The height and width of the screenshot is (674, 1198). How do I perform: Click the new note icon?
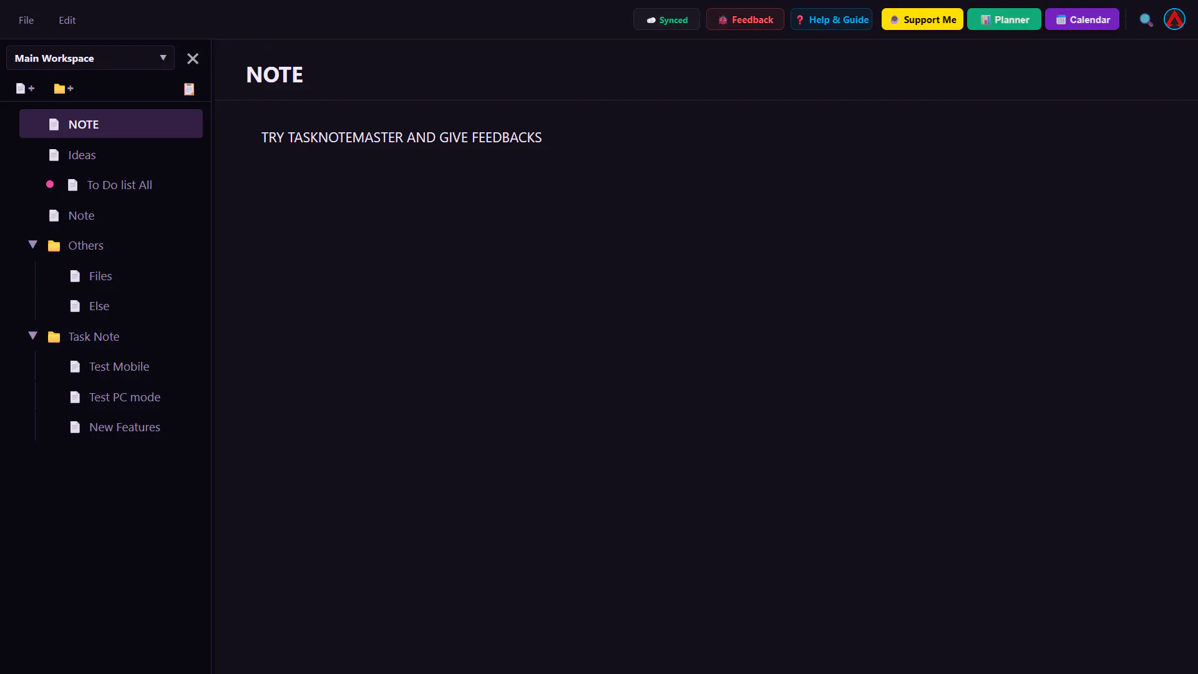25,89
